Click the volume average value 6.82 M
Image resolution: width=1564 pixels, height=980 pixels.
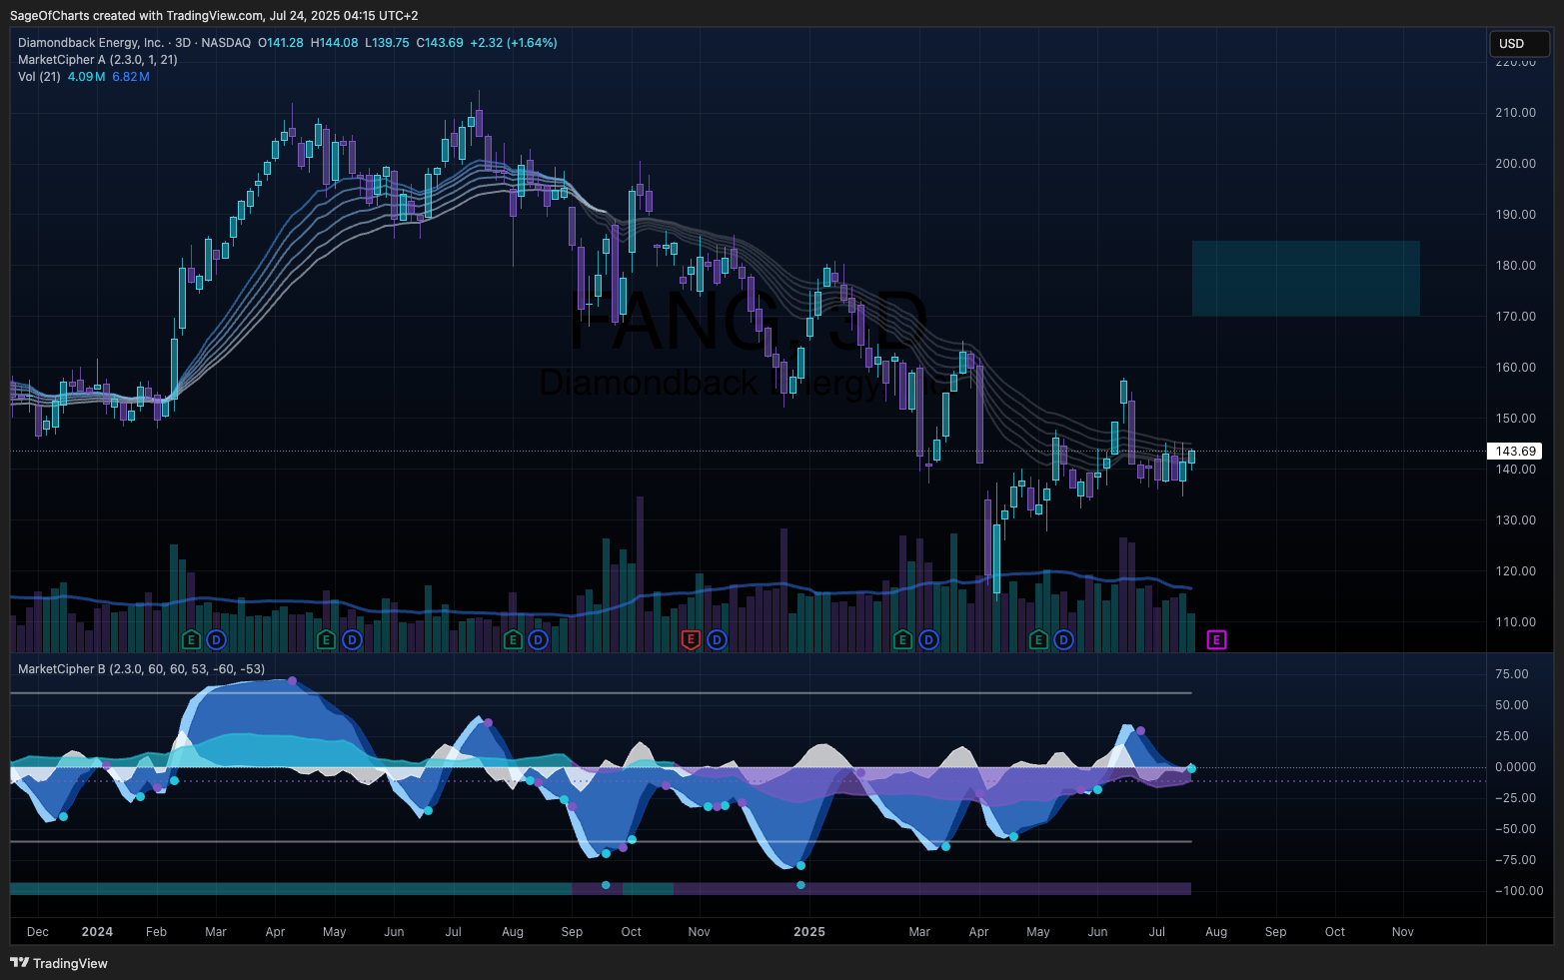click(x=131, y=77)
